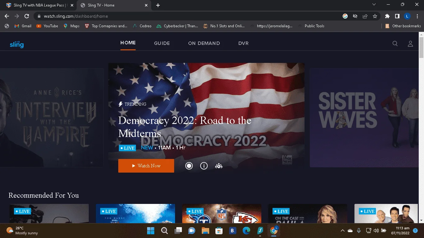424x238 pixels.
Task: Open the weather widget showing 26°C
Action: coord(22,231)
